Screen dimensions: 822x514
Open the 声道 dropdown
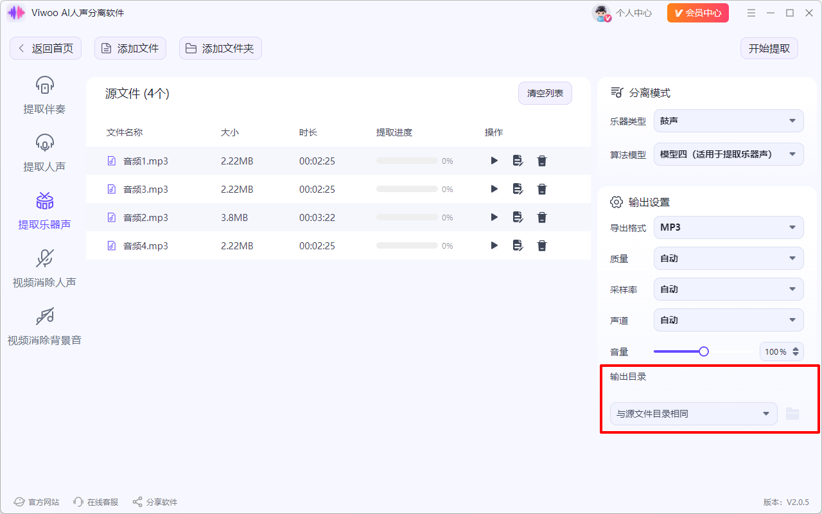tap(728, 320)
